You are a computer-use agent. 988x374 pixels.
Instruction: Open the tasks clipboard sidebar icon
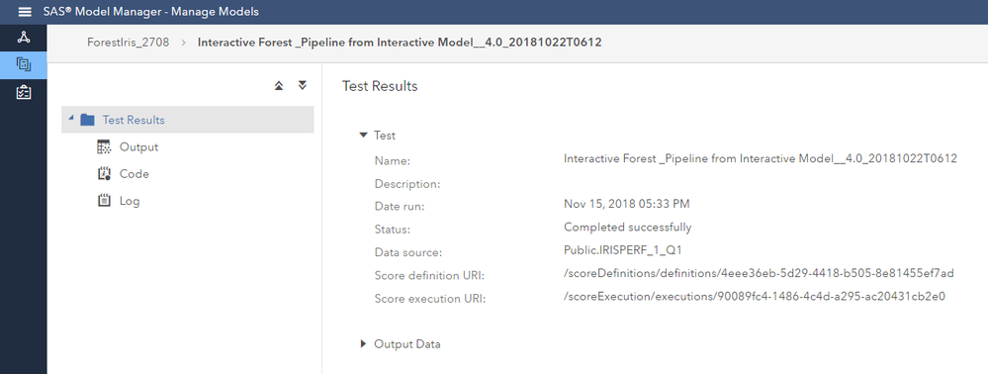[24, 92]
